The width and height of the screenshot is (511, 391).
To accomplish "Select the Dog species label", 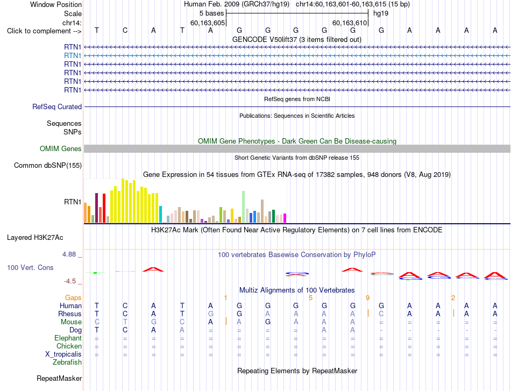I will [75, 330].
